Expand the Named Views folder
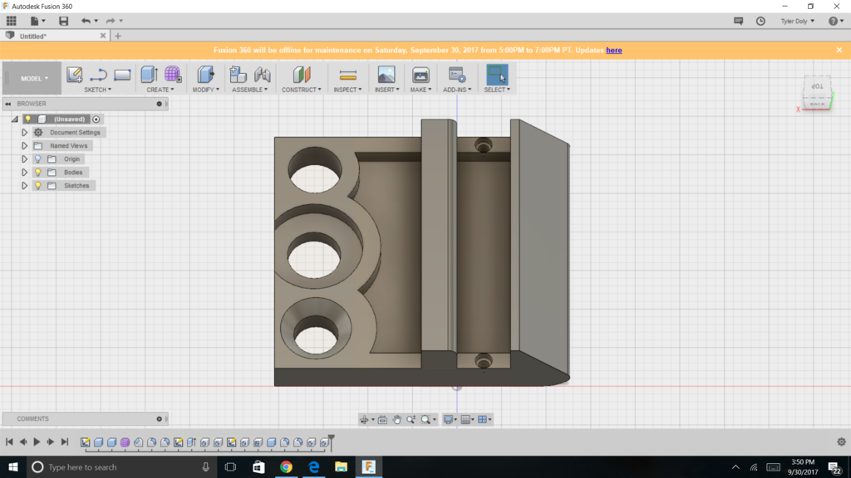 (x=25, y=146)
